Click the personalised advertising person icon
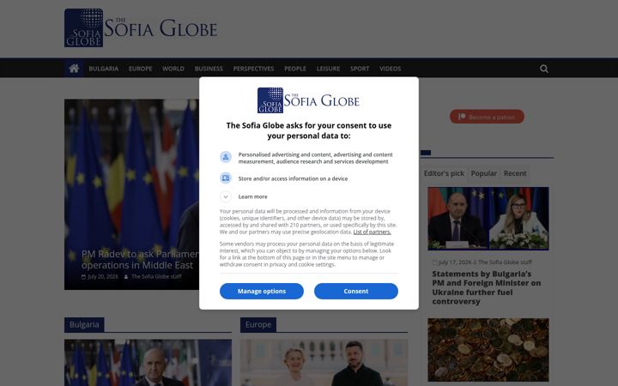Screen dimensions: 618x386 (226, 157)
